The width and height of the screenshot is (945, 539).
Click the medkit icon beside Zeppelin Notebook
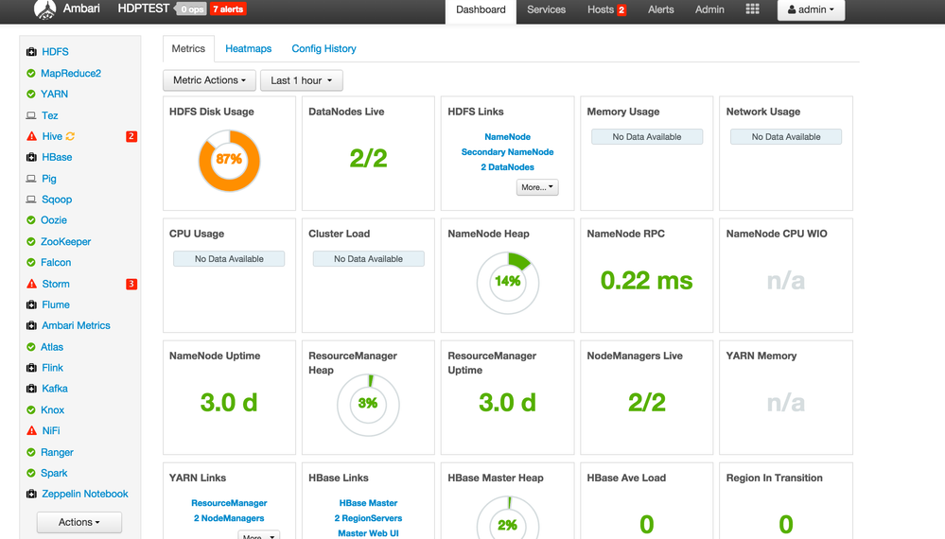click(31, 494)
